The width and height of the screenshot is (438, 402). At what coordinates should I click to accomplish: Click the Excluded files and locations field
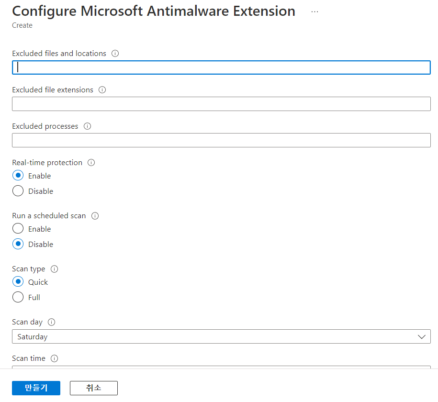click(221, 67)
